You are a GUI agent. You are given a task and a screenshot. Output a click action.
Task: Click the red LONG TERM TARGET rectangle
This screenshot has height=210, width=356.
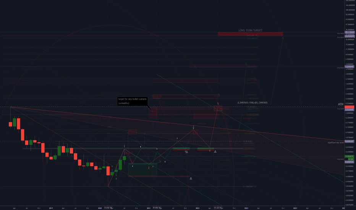[x=251, y=34]
